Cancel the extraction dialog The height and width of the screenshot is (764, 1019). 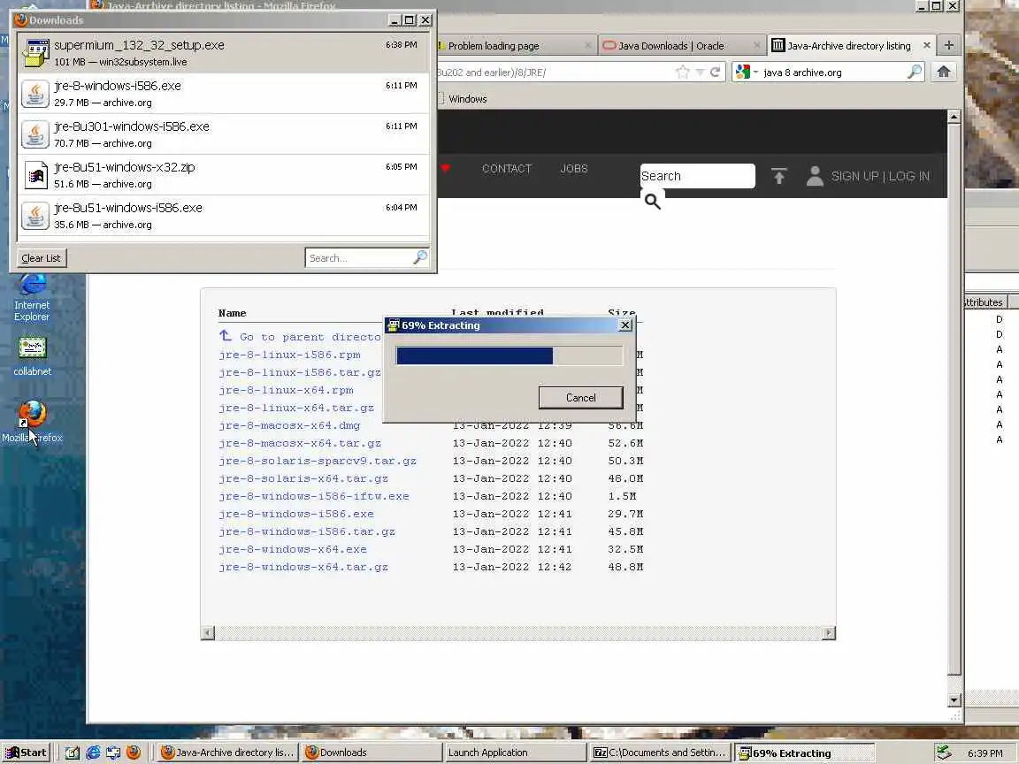580,398
